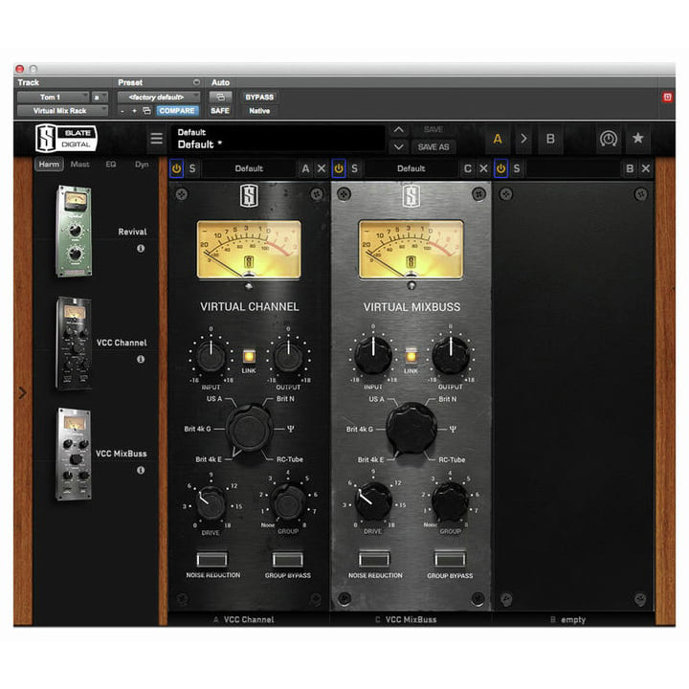689x689 pixels.
Task: Solo the VCC MixBuss module
Action: tap(355, 168)
